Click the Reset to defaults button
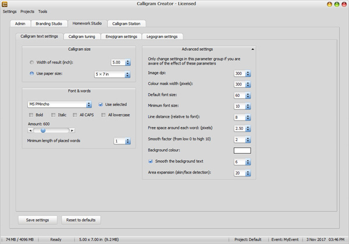The image size is (349, 244). coord(81,220)
